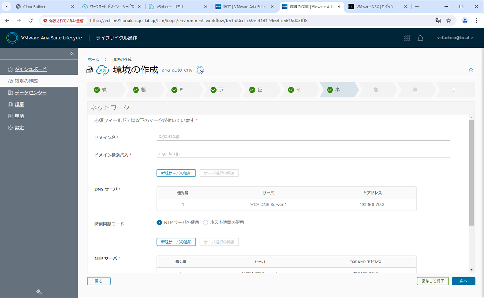Click the form's vertical scrollbar thumb
This screenshot has height=298, width=484.
point(471,172)
